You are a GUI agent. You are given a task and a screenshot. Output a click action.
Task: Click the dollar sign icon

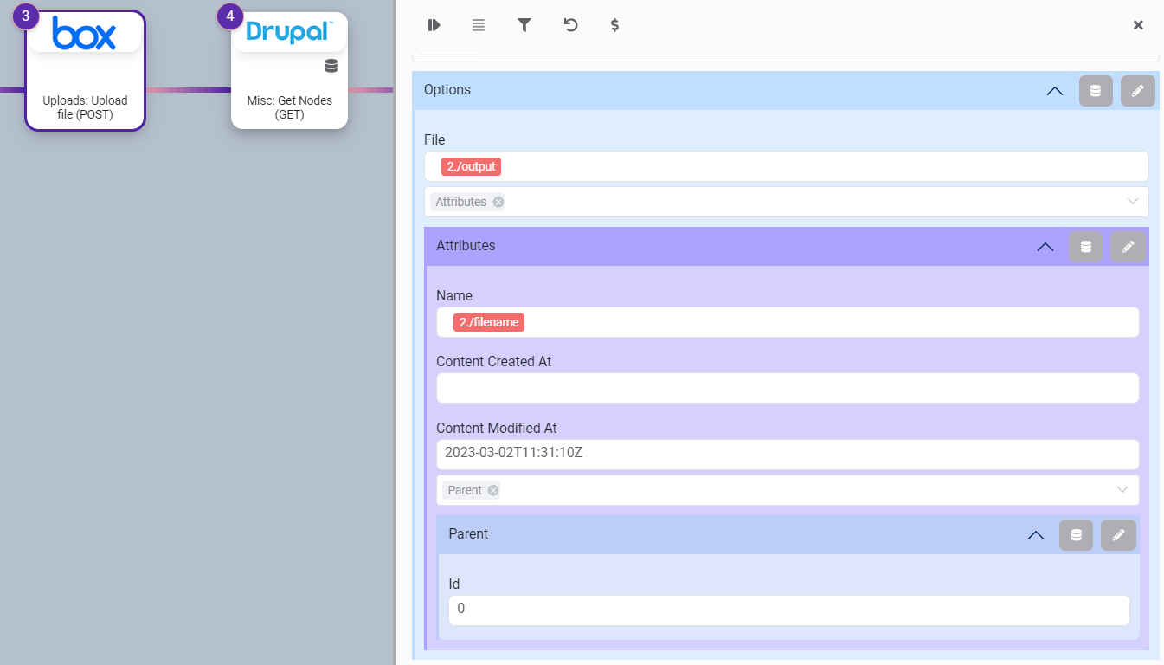point(614,25)
